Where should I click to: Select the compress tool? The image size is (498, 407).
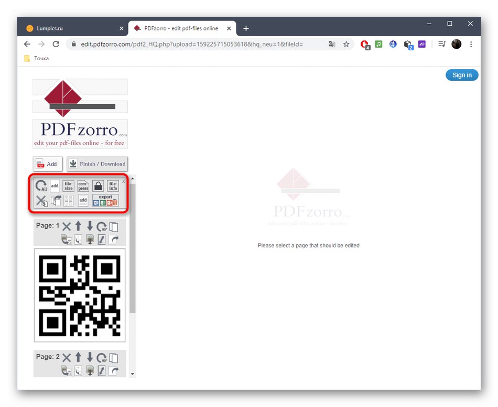(x=83, y=186)
